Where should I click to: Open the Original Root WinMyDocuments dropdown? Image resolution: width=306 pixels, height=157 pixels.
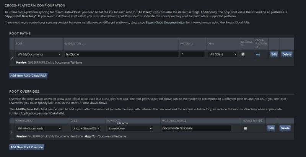[x=39, y=128]
